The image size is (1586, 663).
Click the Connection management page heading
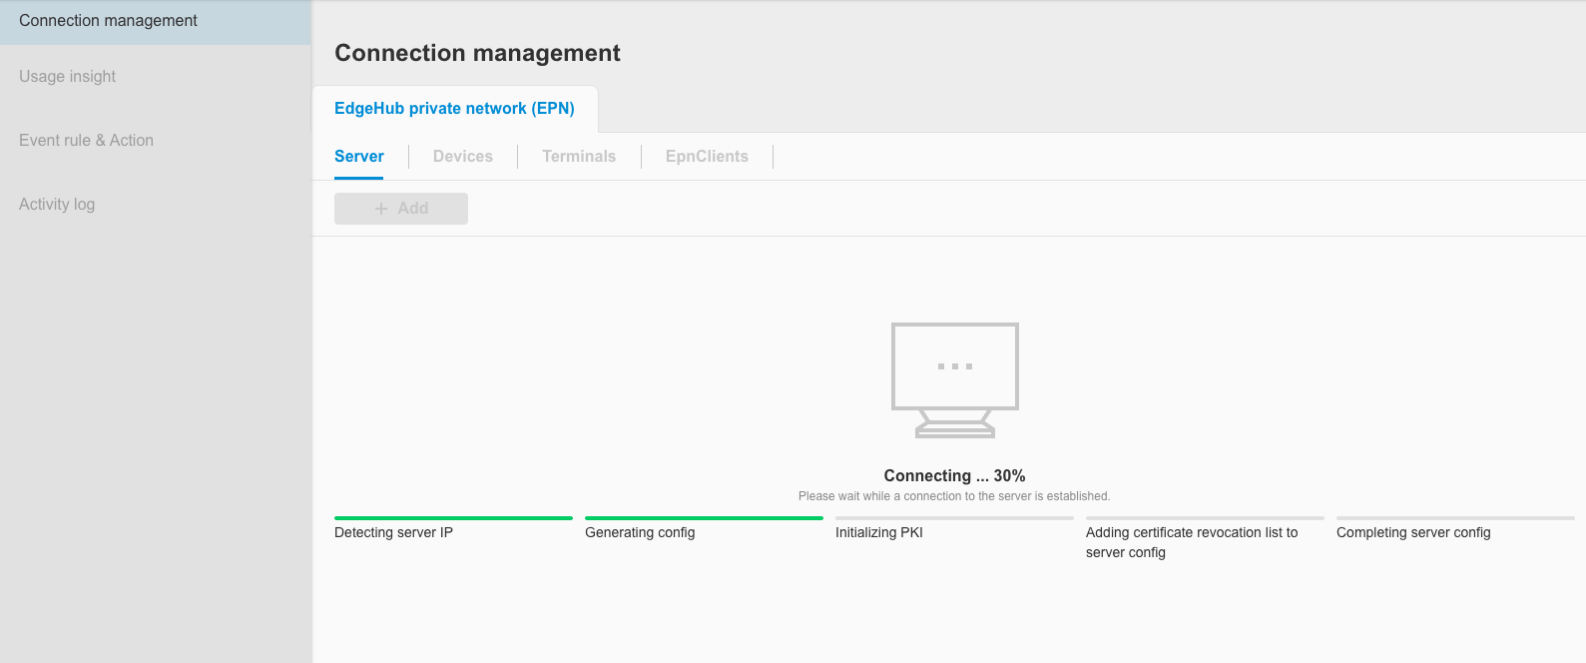click(x=477, y=52)
